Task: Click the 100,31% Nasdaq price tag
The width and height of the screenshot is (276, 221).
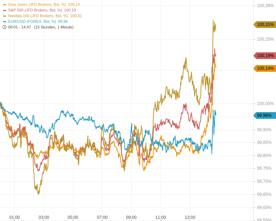Action: pyautogui.click(x=265, y=24)
